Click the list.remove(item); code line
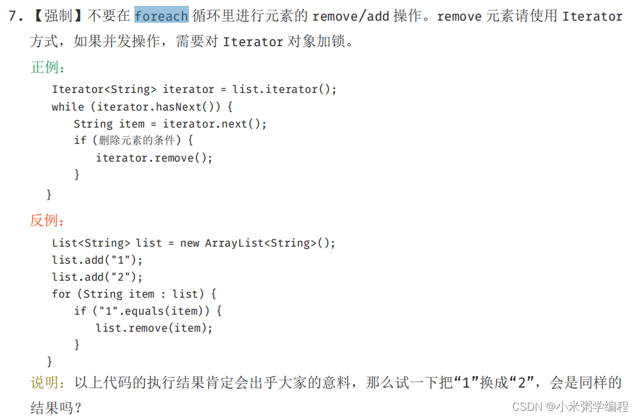 (x=154, y=328)
